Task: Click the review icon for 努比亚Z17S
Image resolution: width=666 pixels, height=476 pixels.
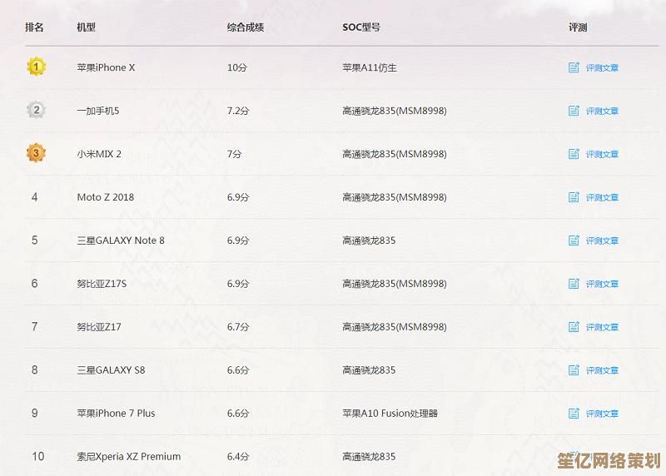Action: [x=574, y=284]
